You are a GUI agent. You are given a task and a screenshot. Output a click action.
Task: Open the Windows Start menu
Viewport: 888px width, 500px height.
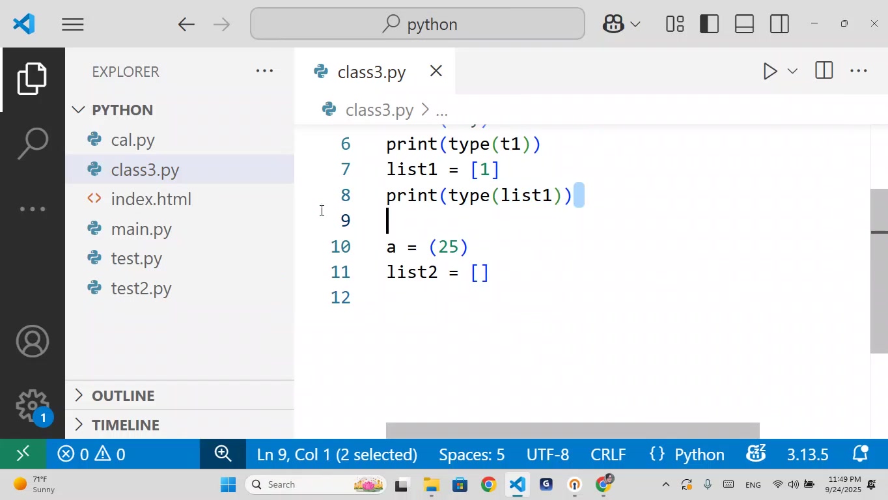[229, 484]
